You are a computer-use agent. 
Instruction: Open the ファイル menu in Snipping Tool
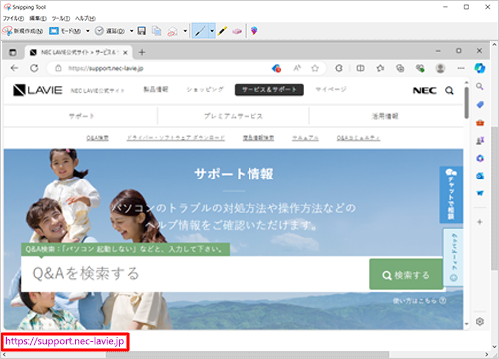pos(14,19)
